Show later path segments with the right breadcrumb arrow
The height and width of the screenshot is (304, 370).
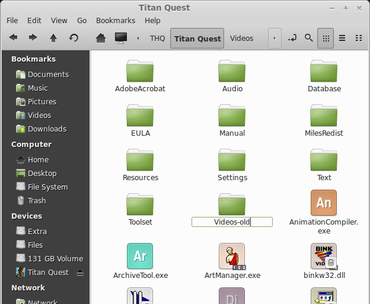coord(275,38)
